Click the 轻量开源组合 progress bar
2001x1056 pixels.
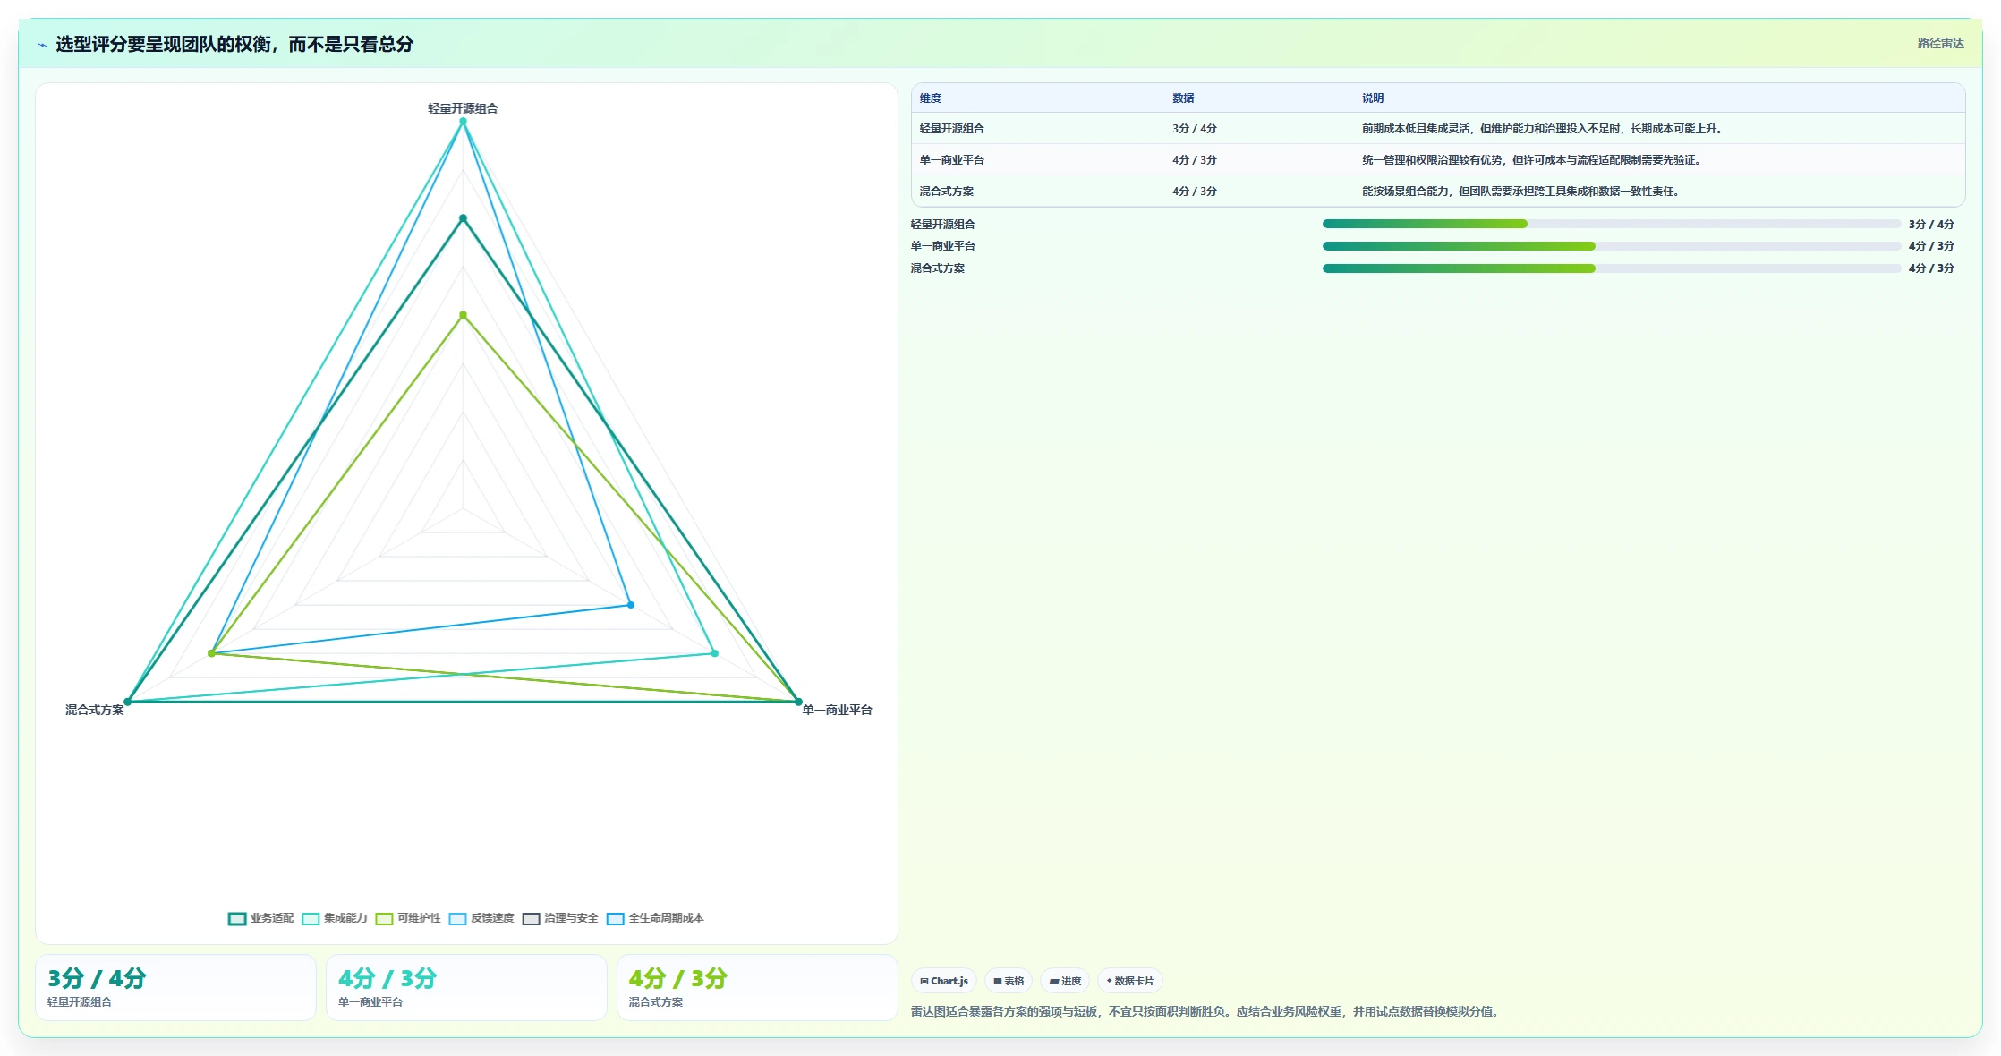coord(1612,224)
